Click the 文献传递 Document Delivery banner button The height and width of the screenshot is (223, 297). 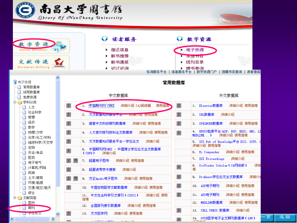click(41, 63)
